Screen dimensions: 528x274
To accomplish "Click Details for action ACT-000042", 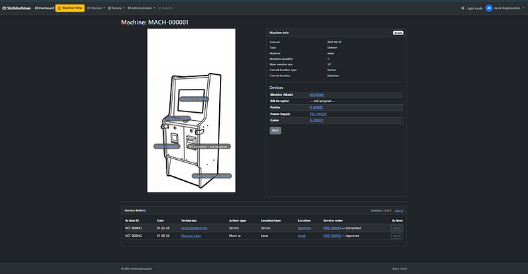I will click(x=397, y=236).
